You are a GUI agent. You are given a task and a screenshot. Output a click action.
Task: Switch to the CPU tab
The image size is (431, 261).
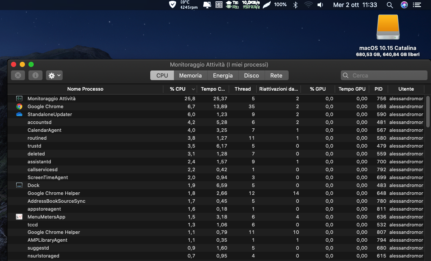(162, 75)
